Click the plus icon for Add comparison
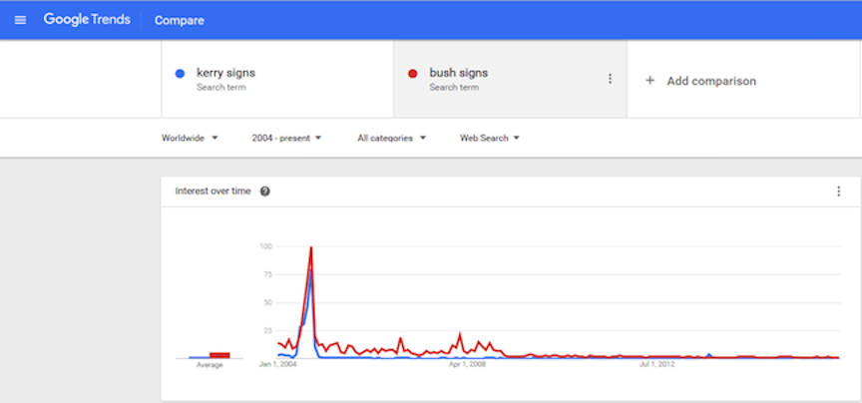 coord(649,81)
